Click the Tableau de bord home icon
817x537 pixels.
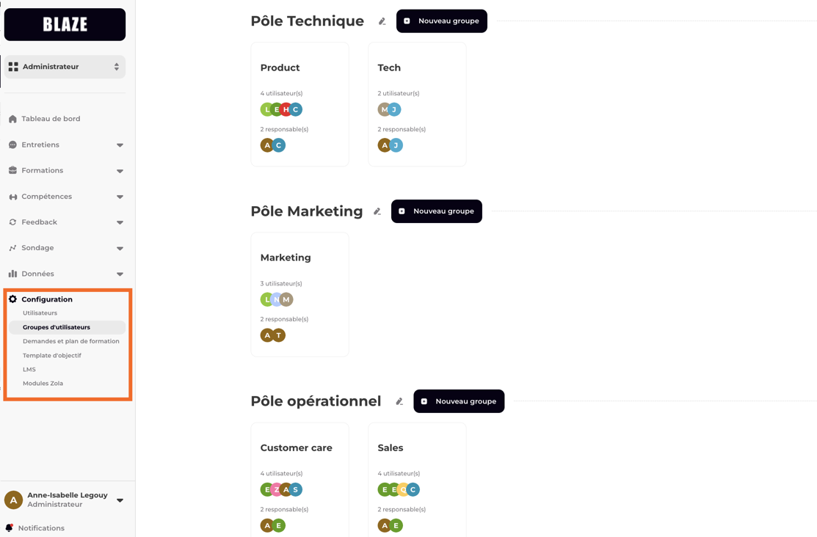click(x=12, y=119)
